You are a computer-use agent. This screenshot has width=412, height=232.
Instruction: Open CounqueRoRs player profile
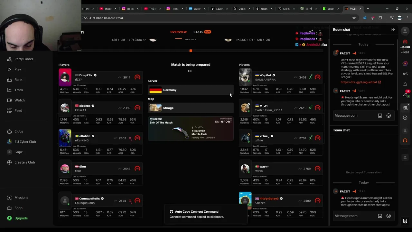tap(89, 199)
